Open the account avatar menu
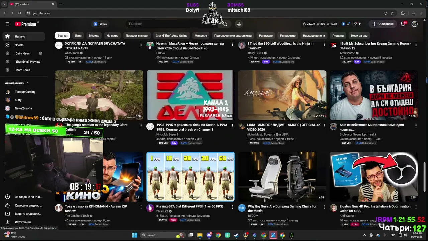Screen dimensions: 428x241 pos(415,24)
